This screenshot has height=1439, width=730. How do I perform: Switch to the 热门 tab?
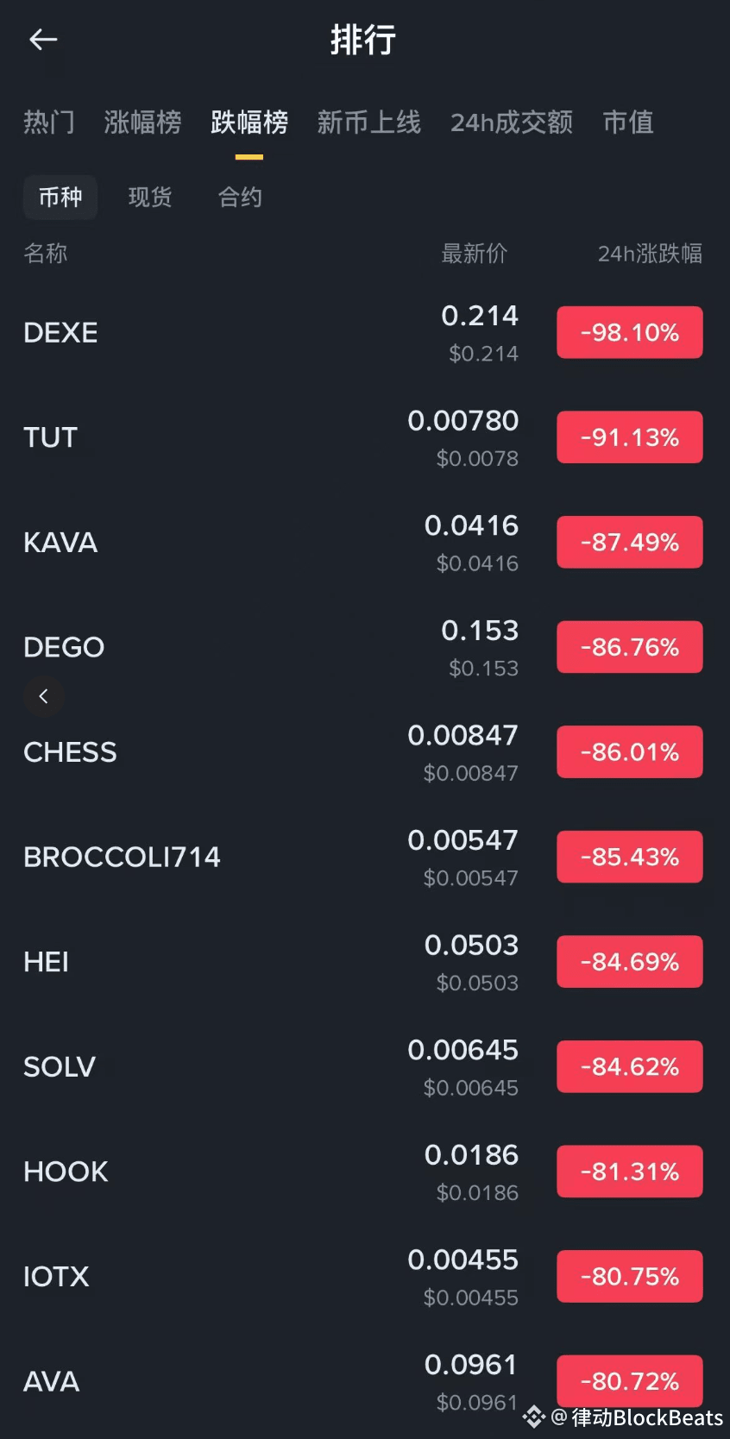tap(49, 122)
